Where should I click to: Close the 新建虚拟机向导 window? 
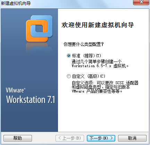coord(141,2)
